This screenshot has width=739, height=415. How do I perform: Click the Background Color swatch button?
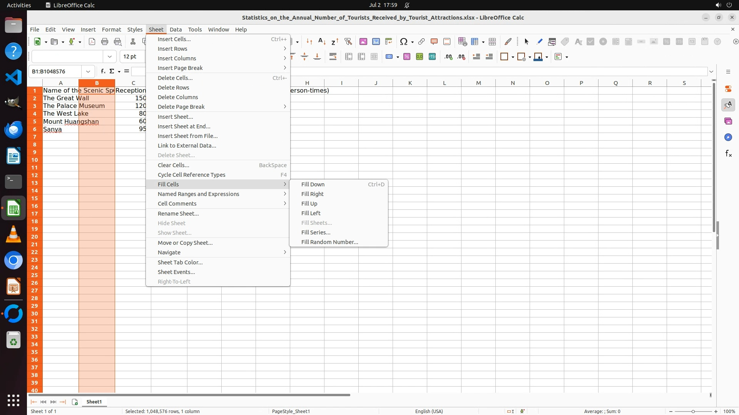point(538,57)
